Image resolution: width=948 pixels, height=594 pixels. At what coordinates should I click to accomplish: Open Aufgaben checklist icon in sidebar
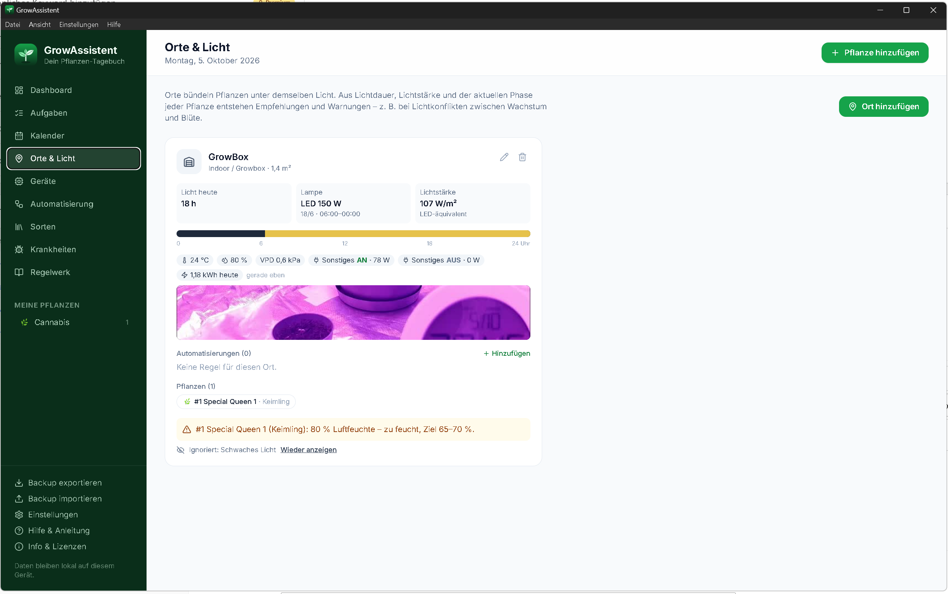19,113
